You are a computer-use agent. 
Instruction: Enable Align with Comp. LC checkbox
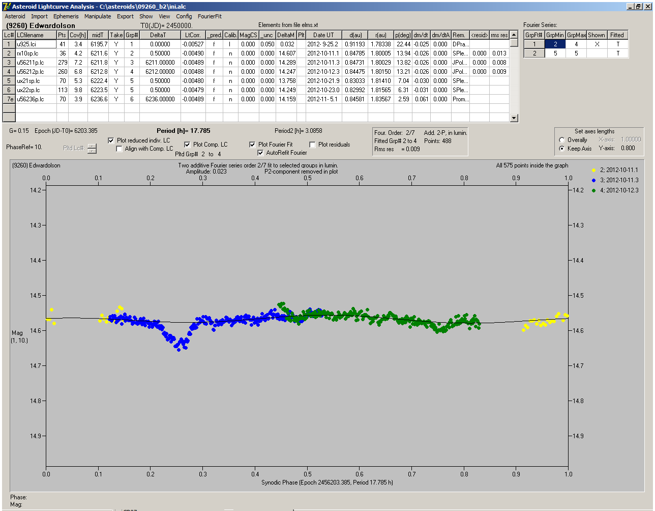tap(120, 149)
